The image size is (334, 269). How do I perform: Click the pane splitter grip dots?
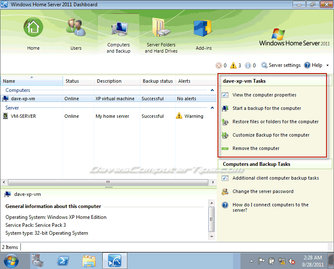click(x=109, y=187)
